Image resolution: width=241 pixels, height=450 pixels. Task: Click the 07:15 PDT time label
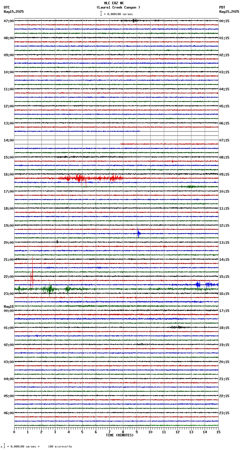(224, 140)
